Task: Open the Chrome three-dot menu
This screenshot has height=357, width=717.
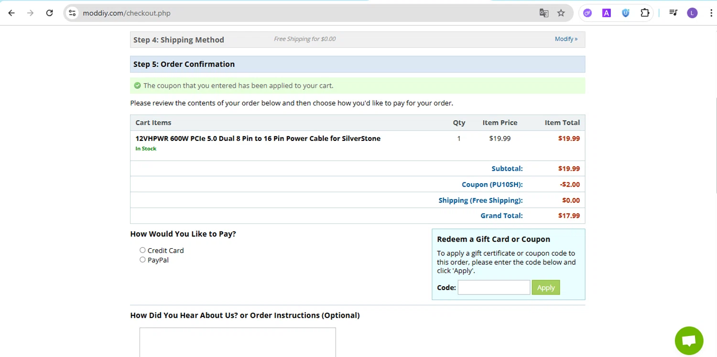Action: [711, 13]
